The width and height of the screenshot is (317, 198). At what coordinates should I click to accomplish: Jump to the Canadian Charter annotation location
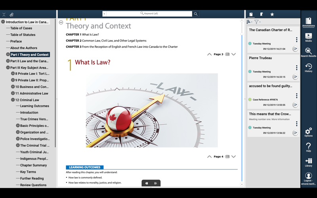(295, 49)
